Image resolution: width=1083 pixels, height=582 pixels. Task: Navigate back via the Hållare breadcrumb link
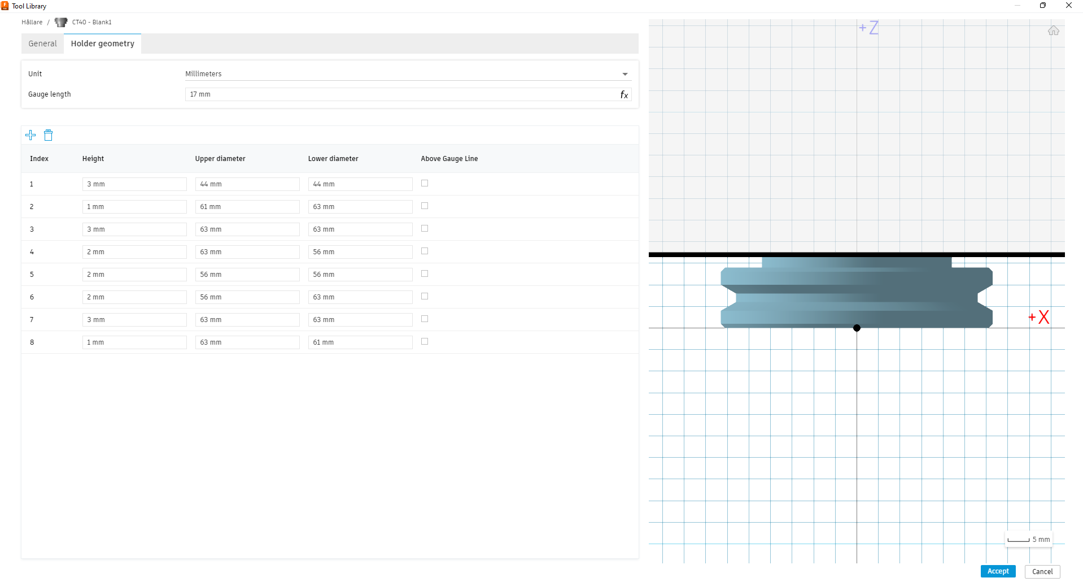point(32,22)
